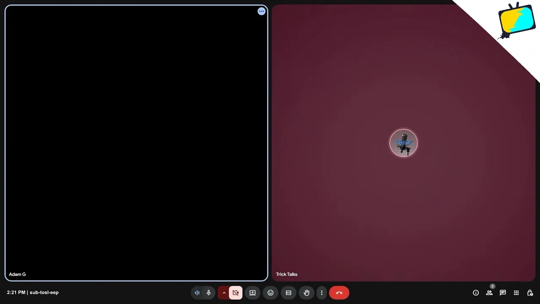
Task: Raise your hand in the meeting
Action: point(307,293)
